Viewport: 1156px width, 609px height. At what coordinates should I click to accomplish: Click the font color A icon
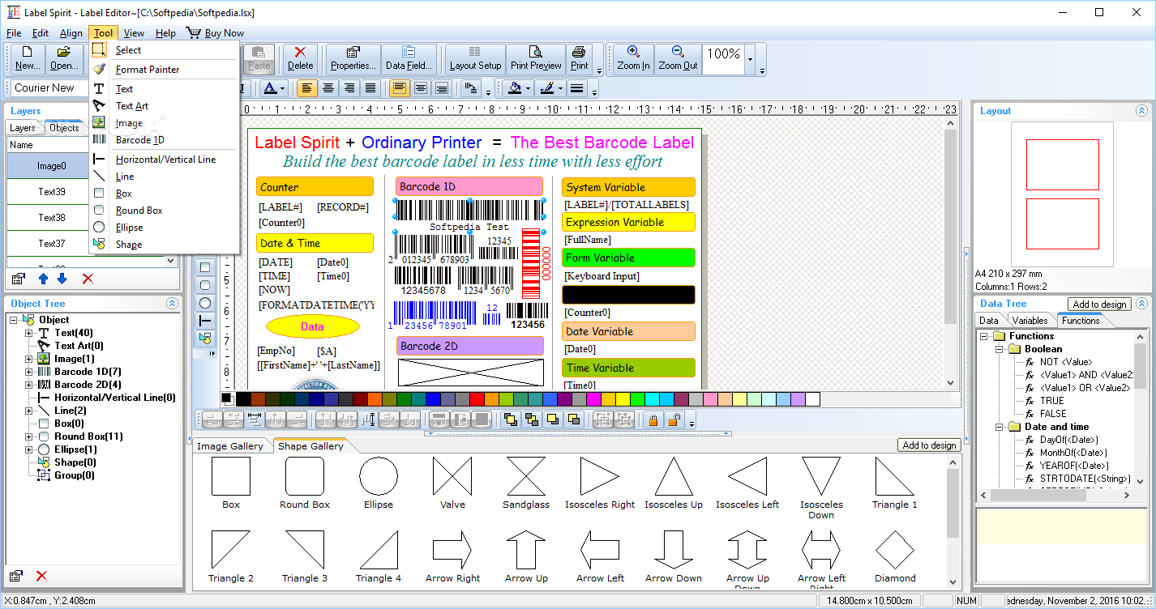click(x=268, y=88)
